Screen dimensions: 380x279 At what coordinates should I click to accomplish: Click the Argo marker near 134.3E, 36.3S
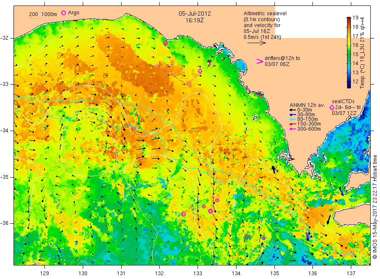(x=247, y=237)
